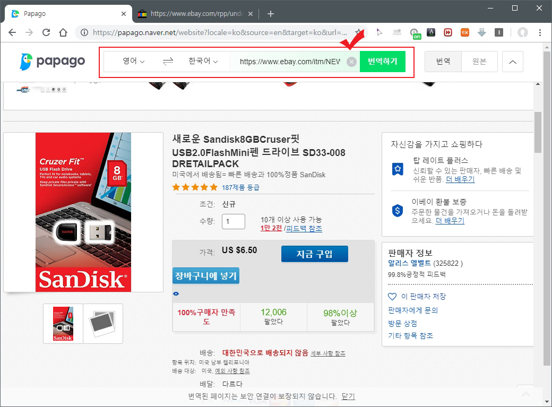The width and height of the screenshot is (552, 407).
Task: Click the inner page vertical scrollbar thumb
Action: click(x=538, y=132)
